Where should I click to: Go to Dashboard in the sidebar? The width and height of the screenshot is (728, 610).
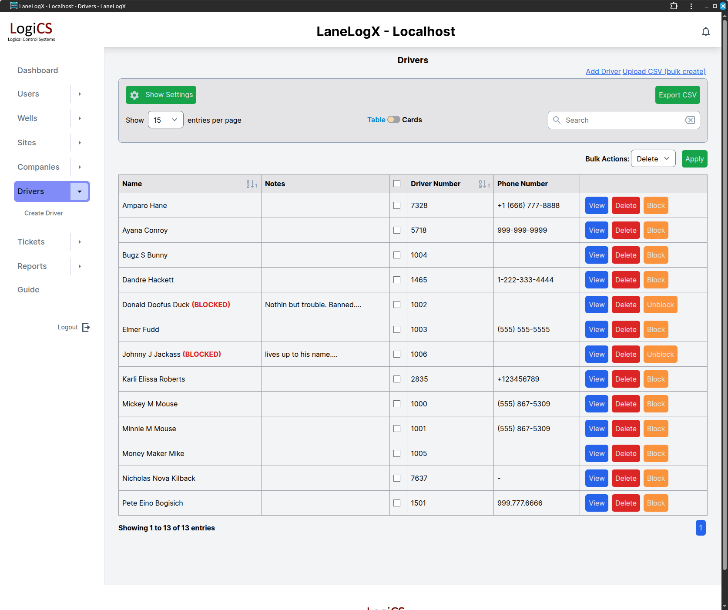click(37, 70)
